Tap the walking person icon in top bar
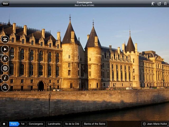The height and width of the screenshot is (127, 169). coord(153,3)
